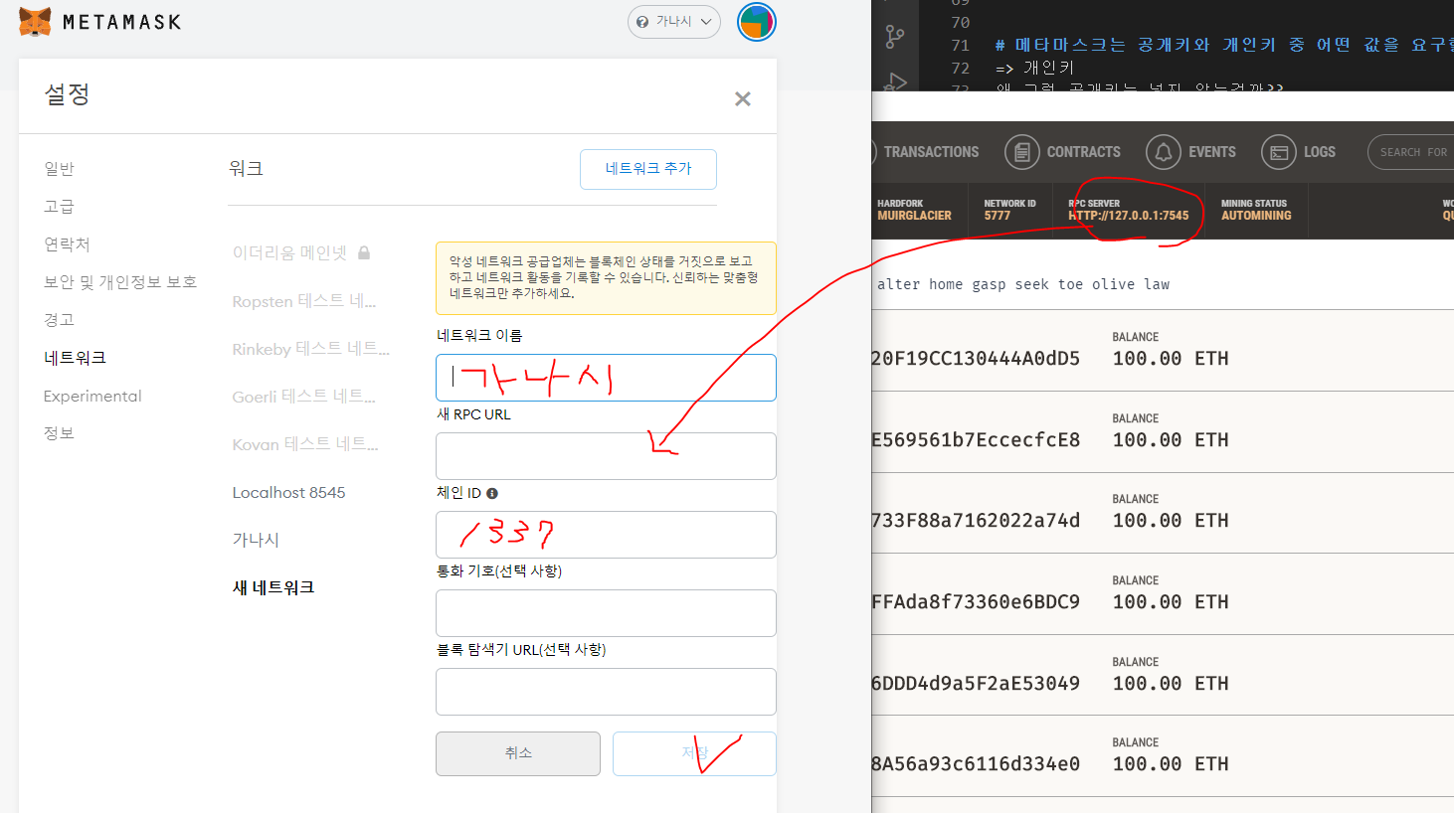Screen dimensions: 1454x813
Task: Click lock icon beside 이더리움 메인넷
Action: (364, 252)
